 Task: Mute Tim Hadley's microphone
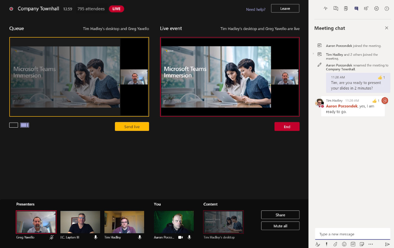point(140,237)
